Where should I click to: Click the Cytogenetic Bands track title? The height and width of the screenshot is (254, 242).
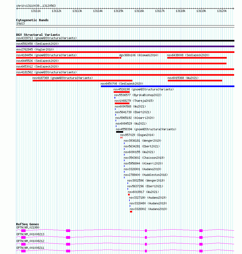32,20
